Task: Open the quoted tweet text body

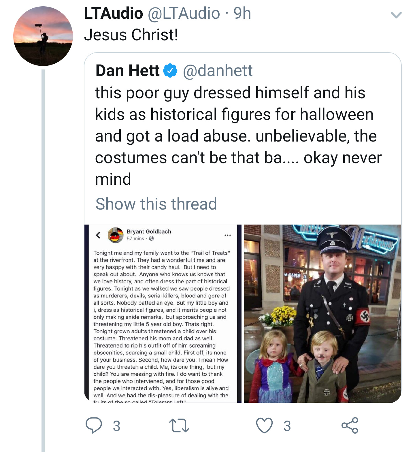Action: point(238,136)
